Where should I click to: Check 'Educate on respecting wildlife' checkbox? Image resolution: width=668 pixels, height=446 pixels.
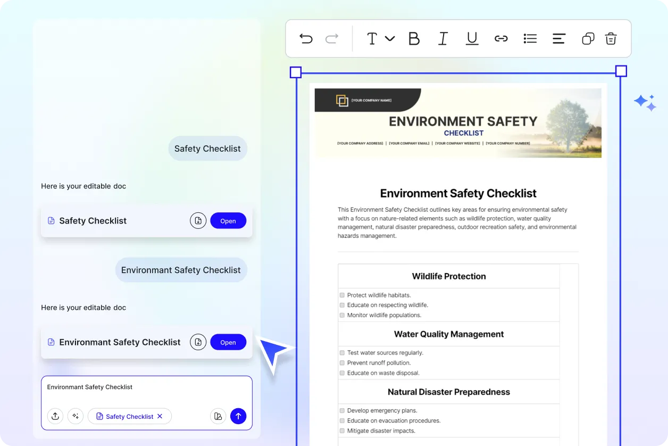(x=343, y=305)
